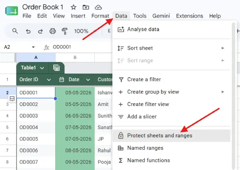Undo the last action
The height and width of the screenshot is (170, 240).
[28, 31]
